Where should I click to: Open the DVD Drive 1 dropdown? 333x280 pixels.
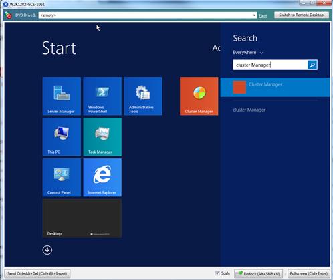(x=254, y=15)
